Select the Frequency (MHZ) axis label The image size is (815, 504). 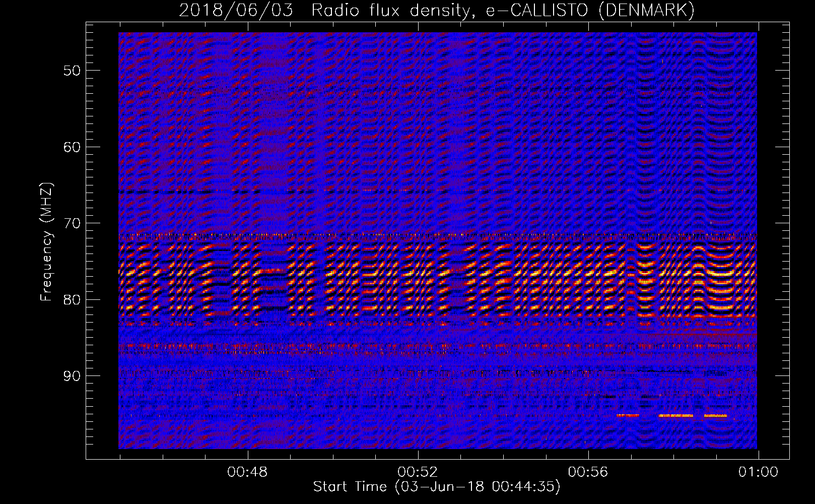(x=46, y=242)
